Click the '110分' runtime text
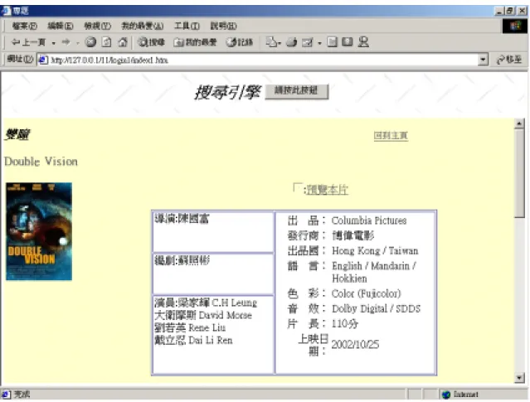Viewport: 530px width, 402px height. pos(344,323)
